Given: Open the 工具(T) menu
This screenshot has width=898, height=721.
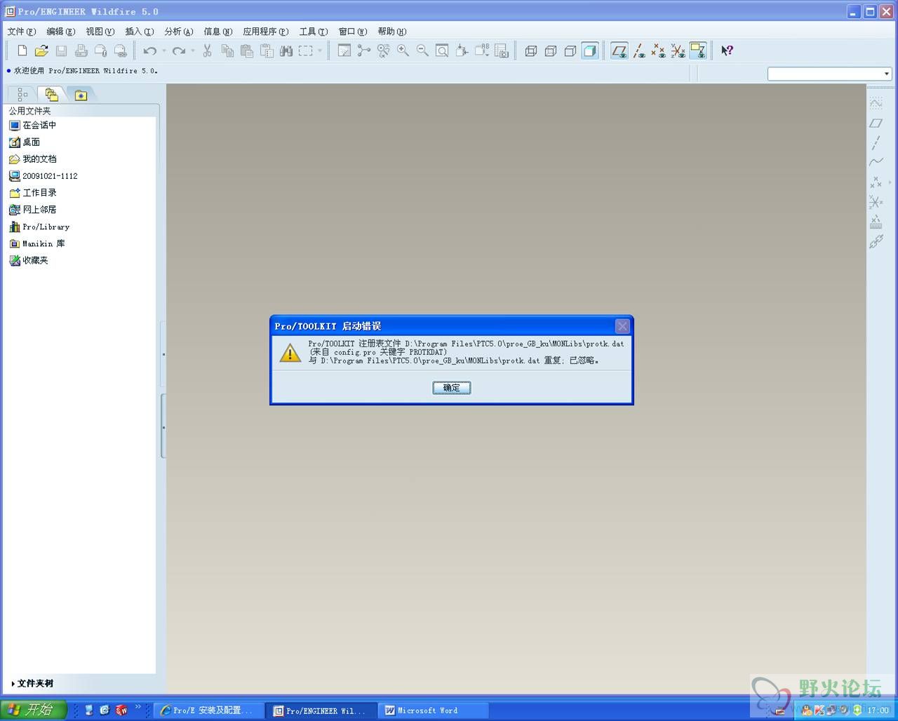Looking at the screenshot, I should 314,32.
